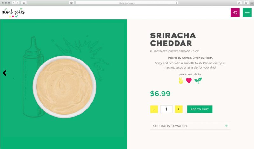Click the Plant Perks logo
This screenshot has height=149, width=254.
(x=13, y=13)
